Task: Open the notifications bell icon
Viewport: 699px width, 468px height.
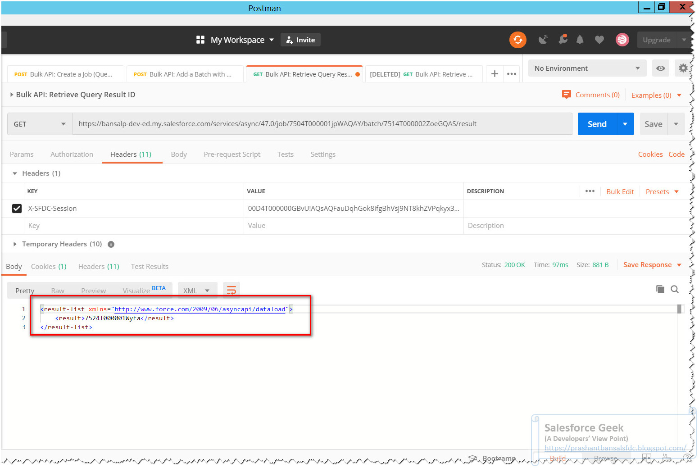Action: (580, 40)
